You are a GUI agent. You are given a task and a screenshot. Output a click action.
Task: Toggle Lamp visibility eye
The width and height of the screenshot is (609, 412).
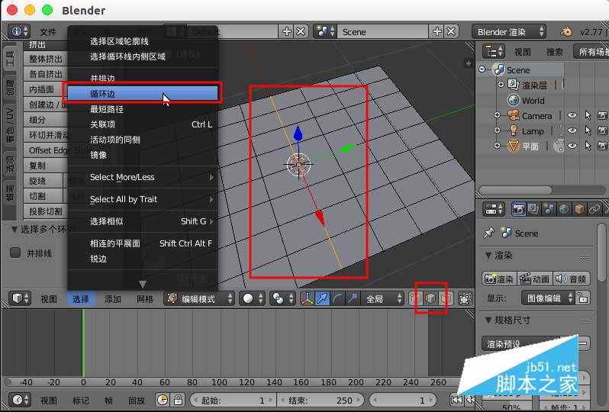coord(572,130)
